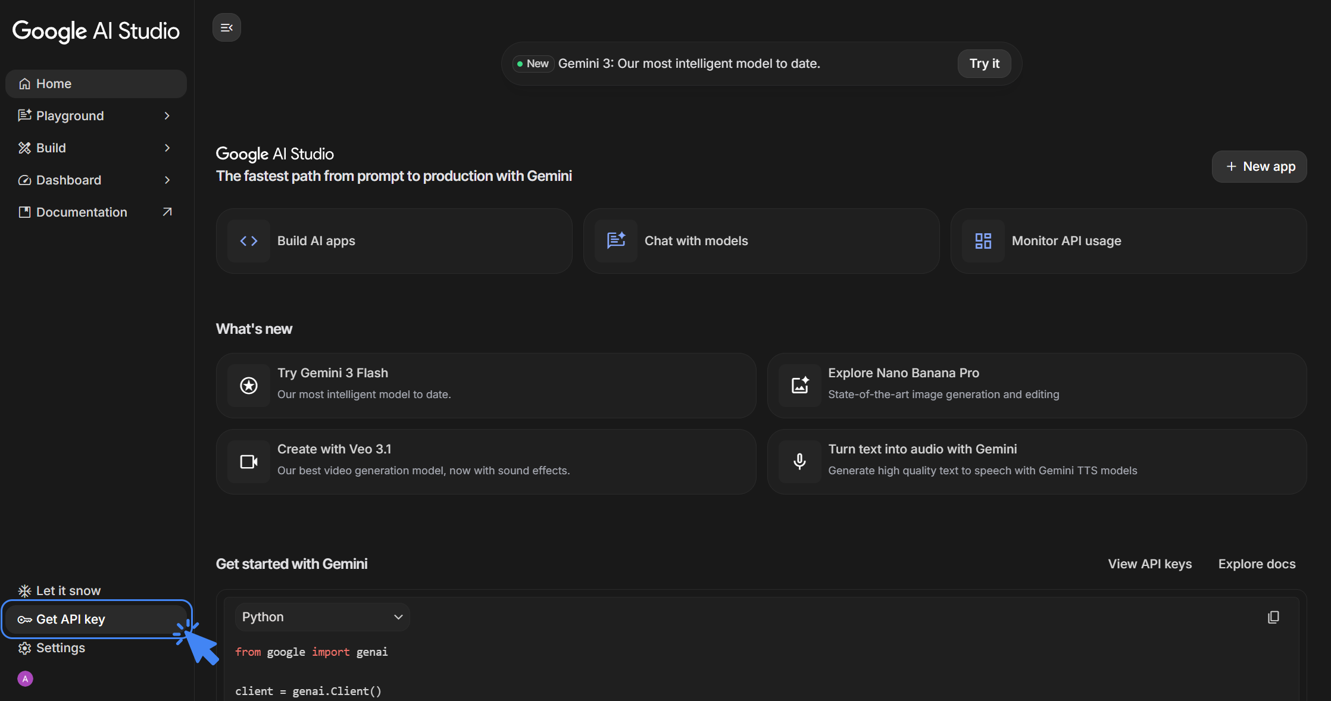This screenshot has height=701, width=1331.
Task: Open Monitor API usage via its dashboard icon
Action: tap(982, 241)
